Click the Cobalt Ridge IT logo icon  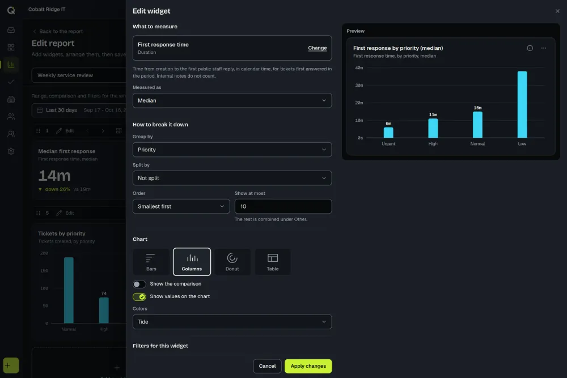click(x=11, y=10)
